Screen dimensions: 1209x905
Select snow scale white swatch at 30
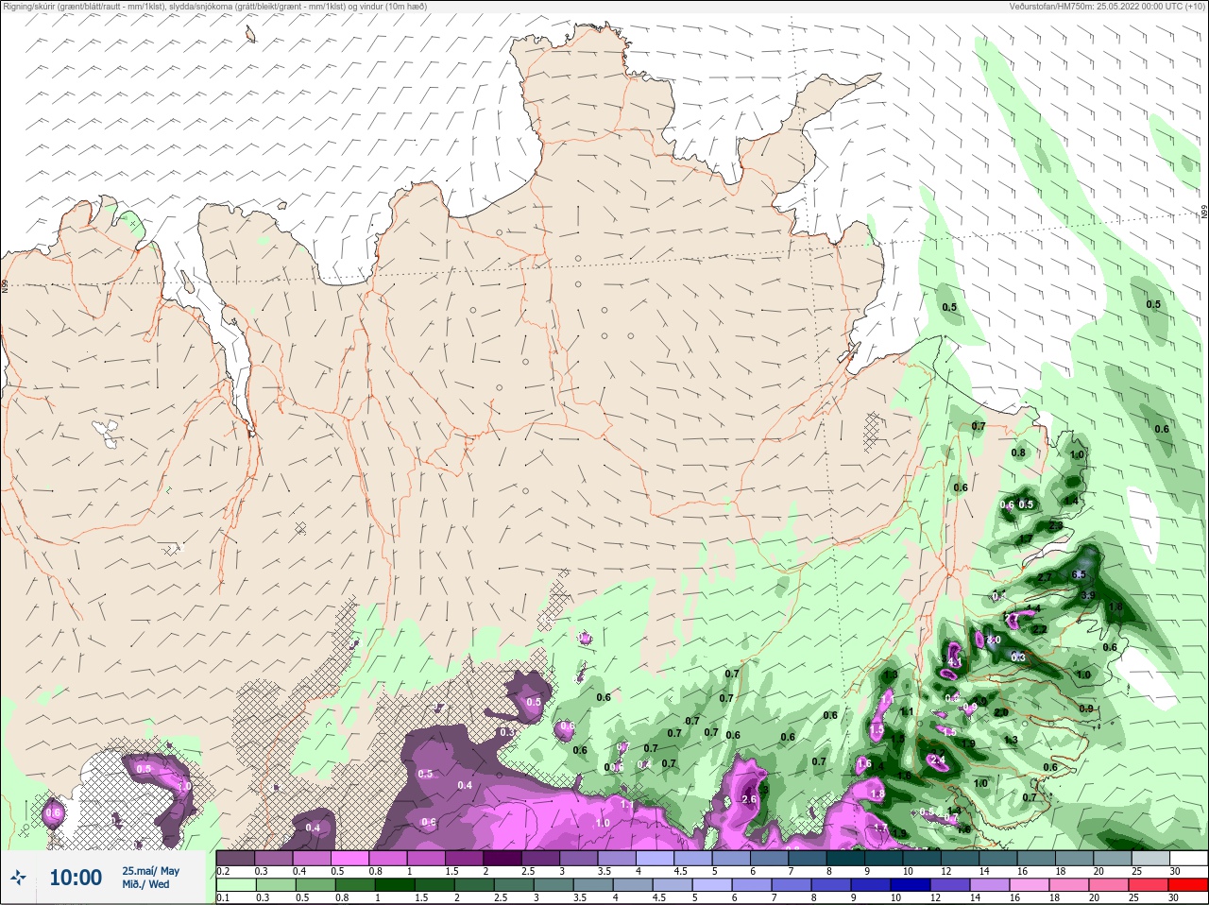click(x=1189, y=858)
